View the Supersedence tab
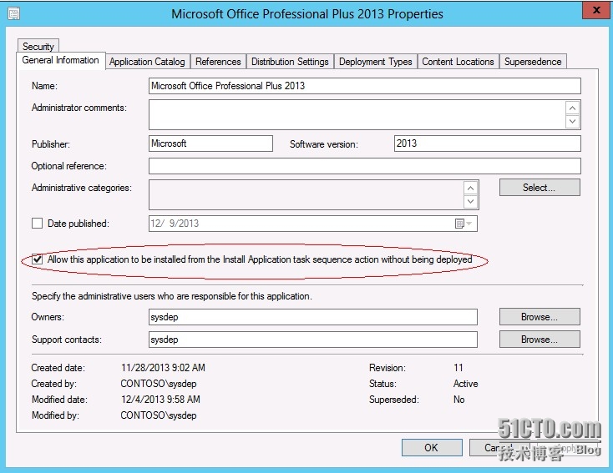613x473 pixels. tap(533, 62)
